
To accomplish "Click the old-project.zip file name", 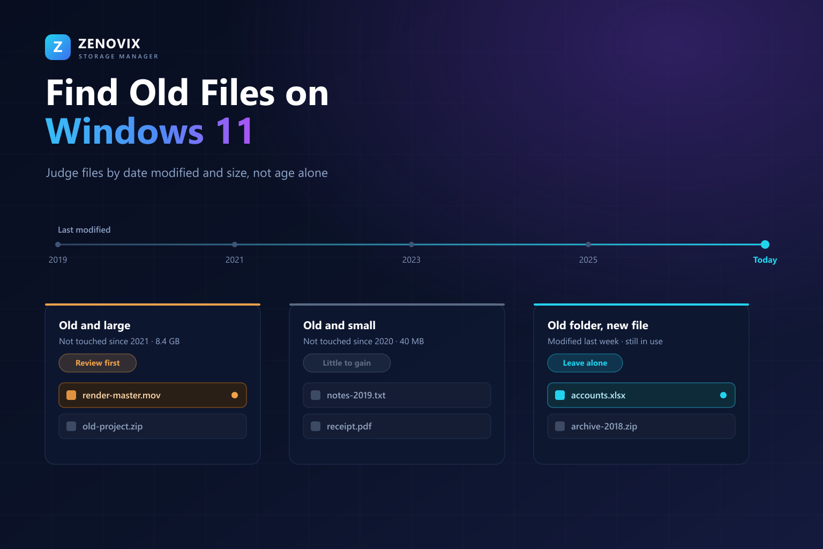I will [x=113, y=426].
